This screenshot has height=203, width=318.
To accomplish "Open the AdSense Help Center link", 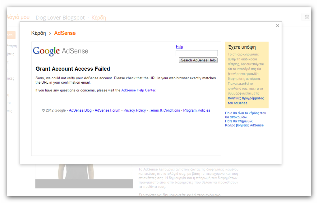I will click(138, 90).
